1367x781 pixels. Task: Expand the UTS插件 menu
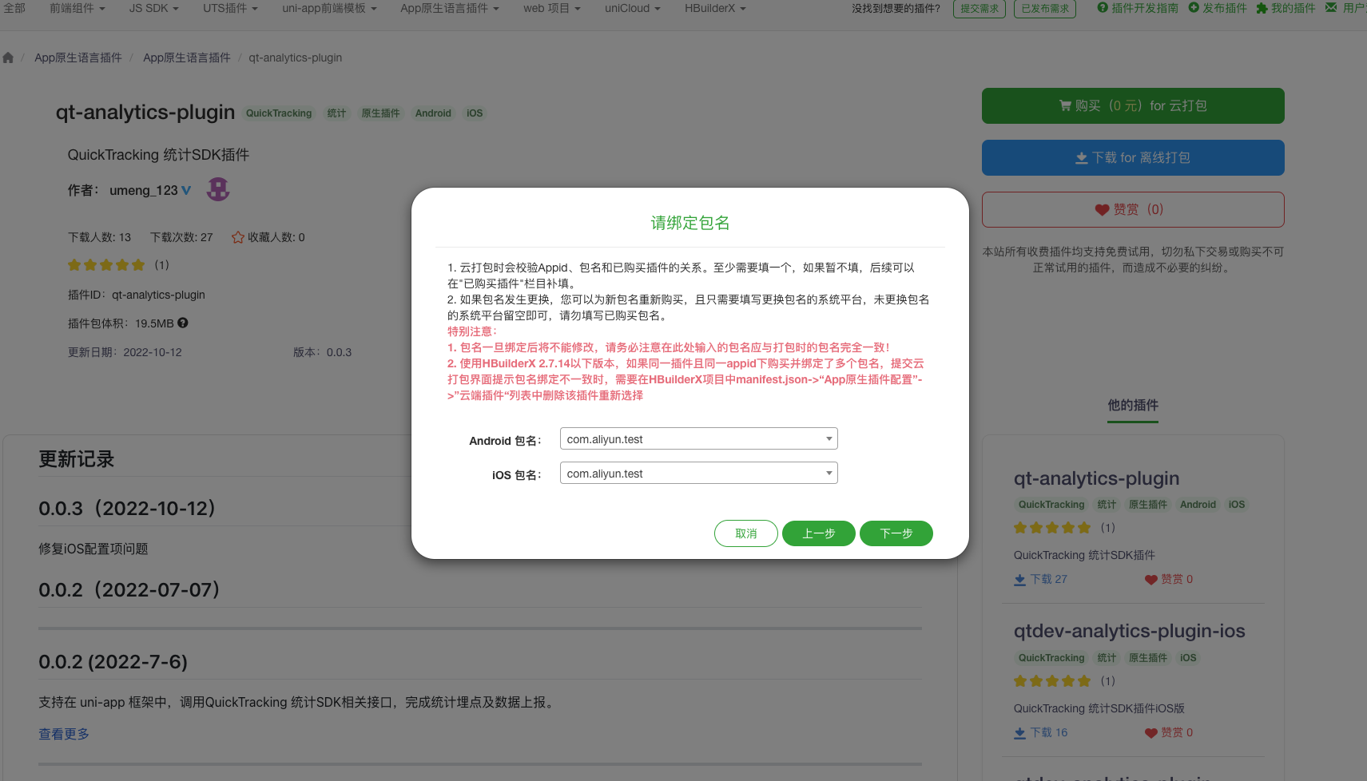coord(230,8)
